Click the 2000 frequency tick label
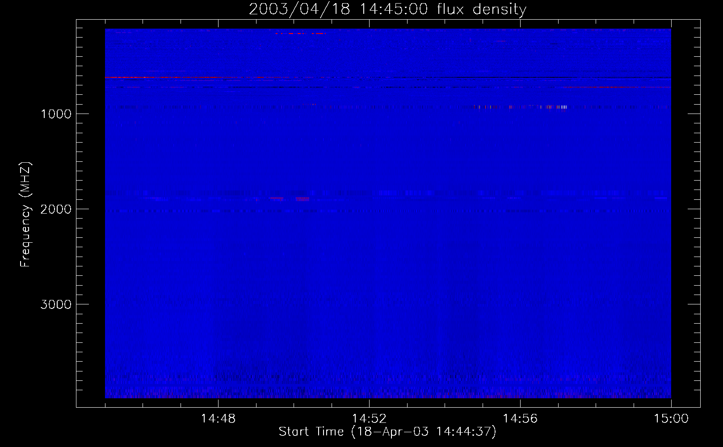 pyautogui.click(x=56, y=209)
